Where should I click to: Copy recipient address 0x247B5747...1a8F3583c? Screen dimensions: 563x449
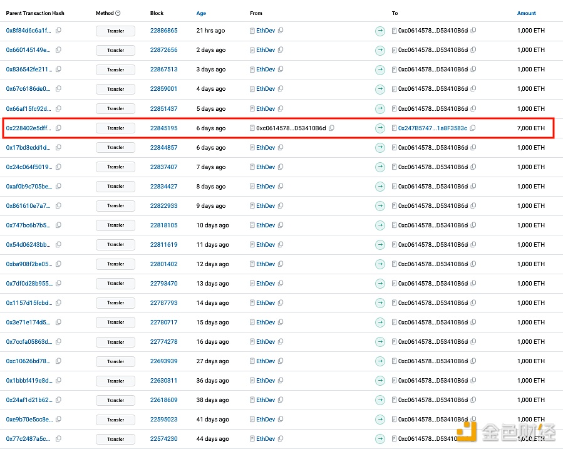[x=473, y=128]
